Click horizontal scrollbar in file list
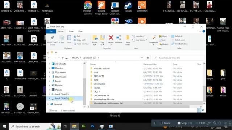 [x=140, y=107]
